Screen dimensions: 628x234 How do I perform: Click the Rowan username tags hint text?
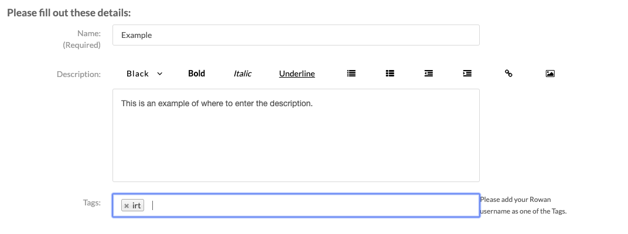(x=523, y=205)
